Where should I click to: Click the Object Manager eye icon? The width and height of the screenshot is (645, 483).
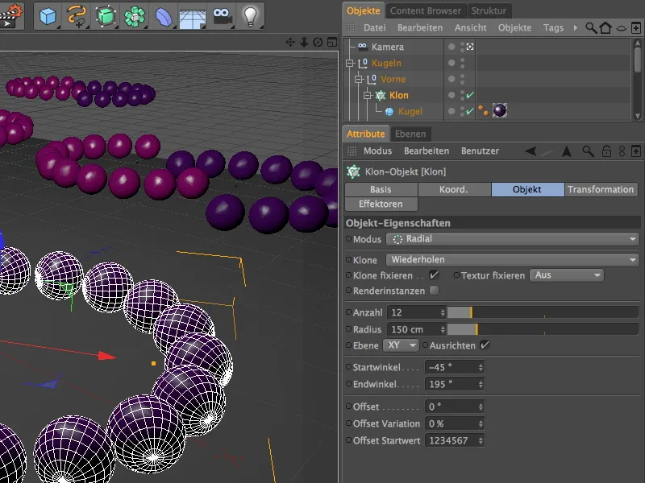[x=622, y=28]
